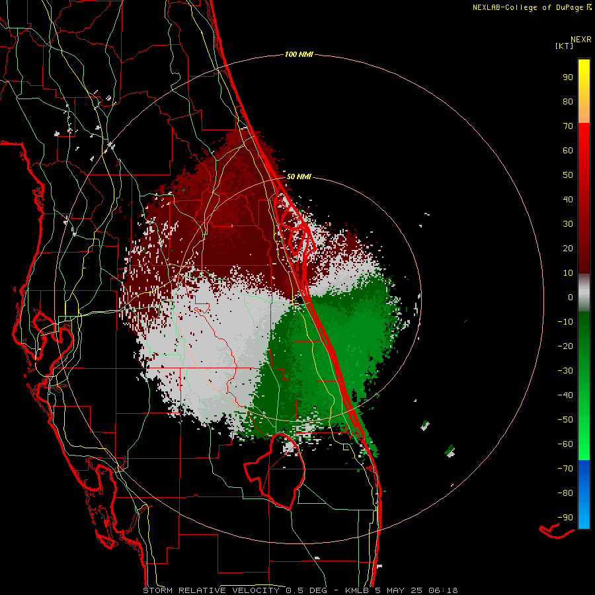Pick the yellow segment of the color bar

(584, 91)
